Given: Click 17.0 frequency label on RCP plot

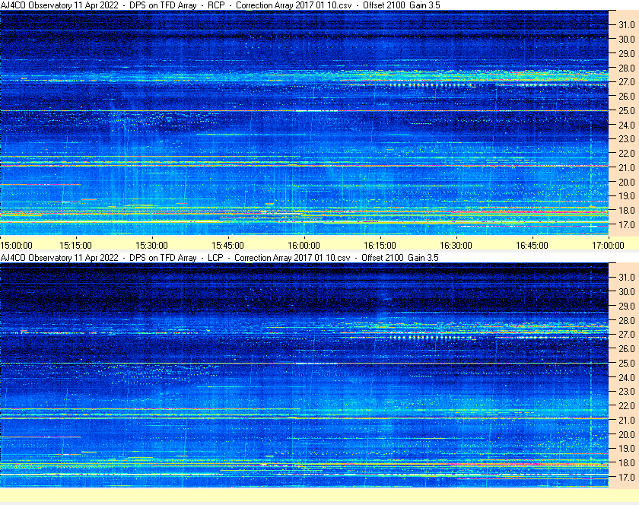Looking at the screenshot, I should 627,224.
